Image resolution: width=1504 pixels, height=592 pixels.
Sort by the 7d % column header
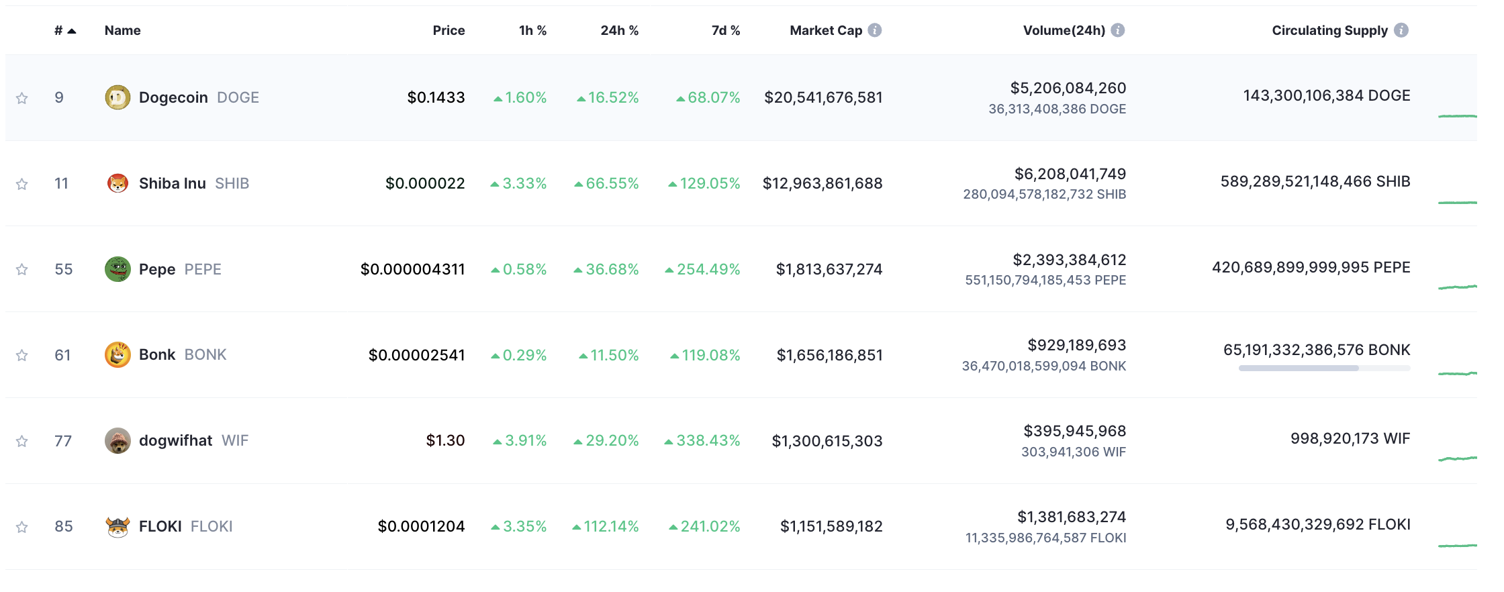tap(725, 30)
